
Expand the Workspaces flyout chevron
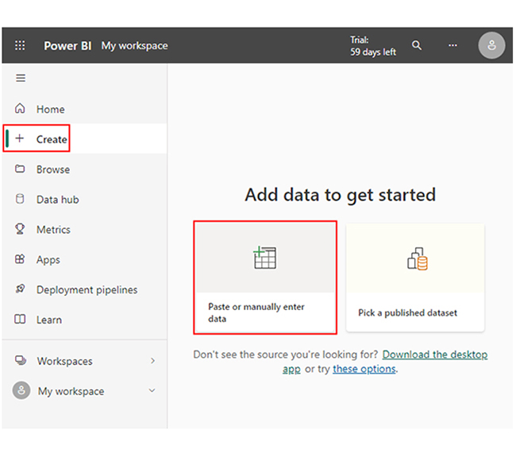tap(152, 361)
